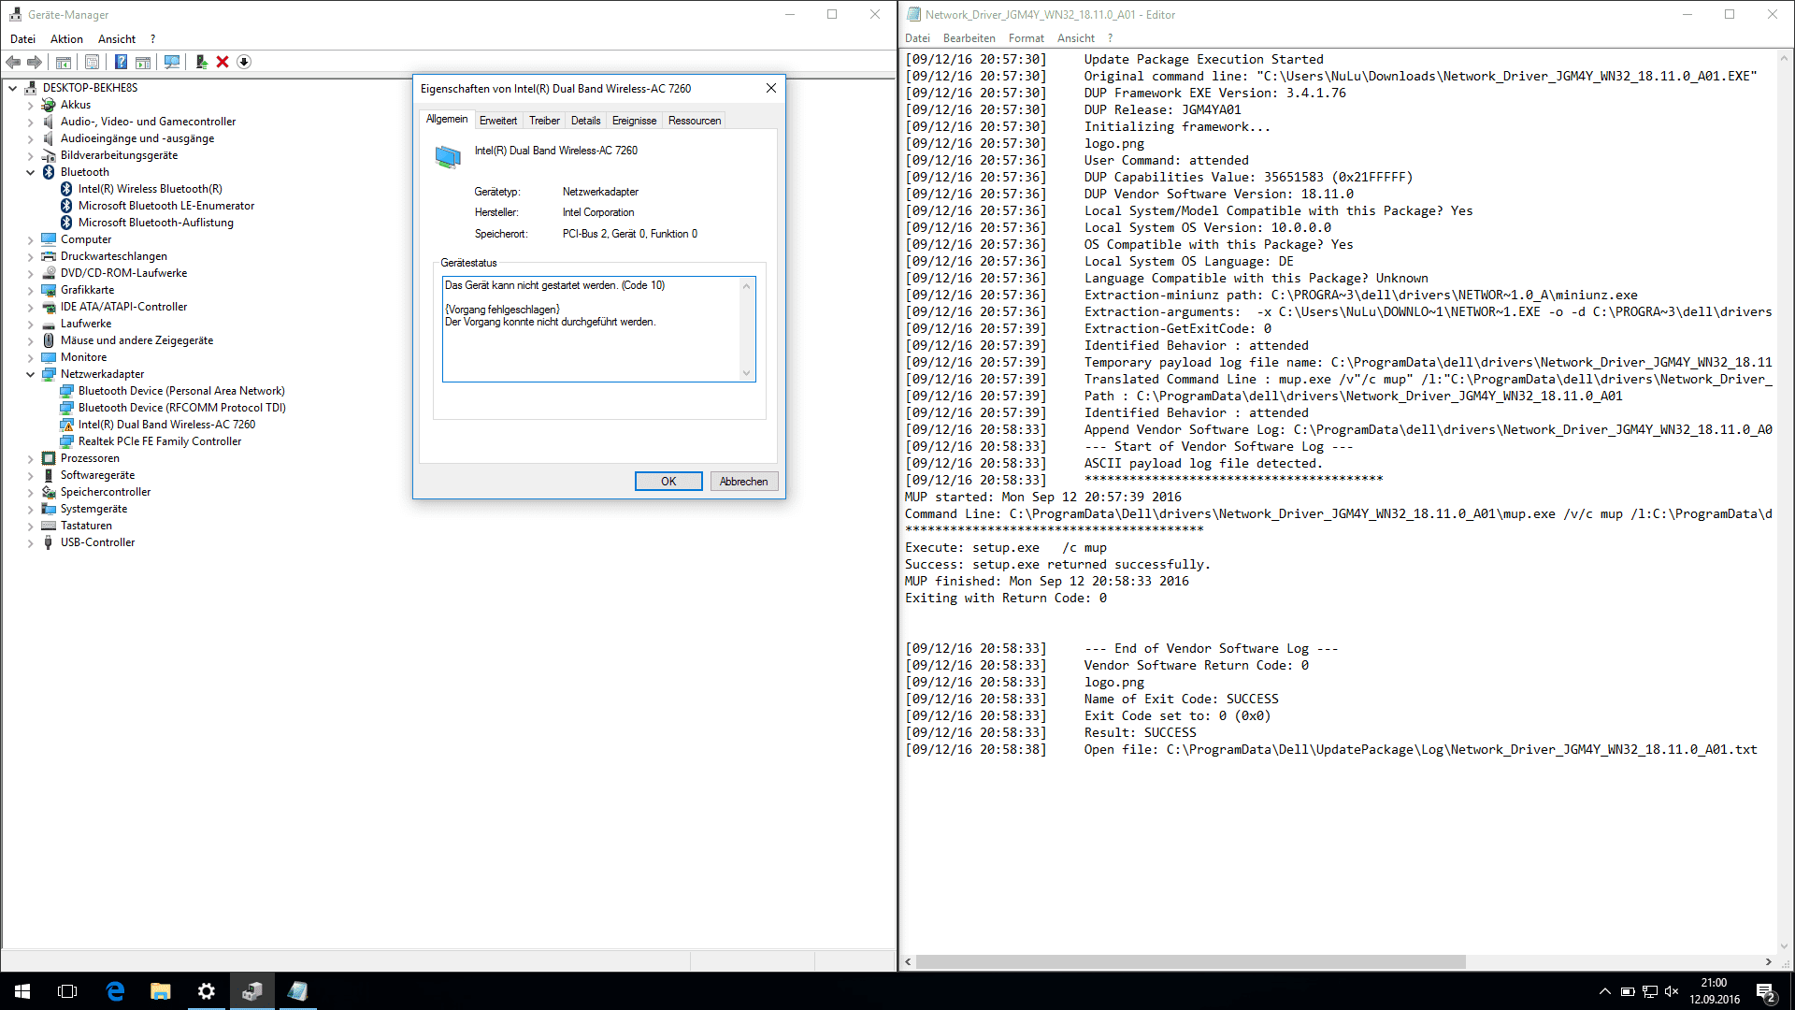Click the blue Help question mark toolbar icon
This screenshot has width=1795, height=1010.
[x=121, y=62]
